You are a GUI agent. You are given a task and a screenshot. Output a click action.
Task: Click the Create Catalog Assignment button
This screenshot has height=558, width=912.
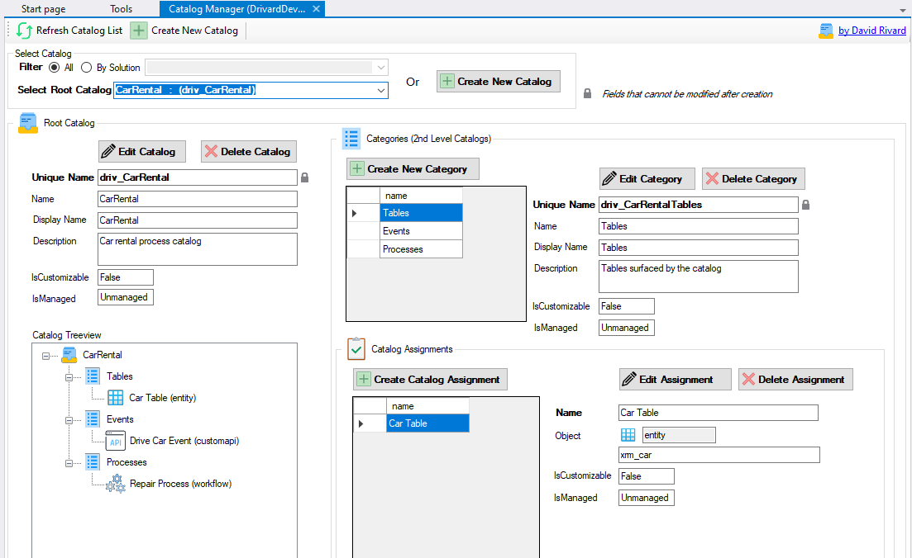click(431, 379)
